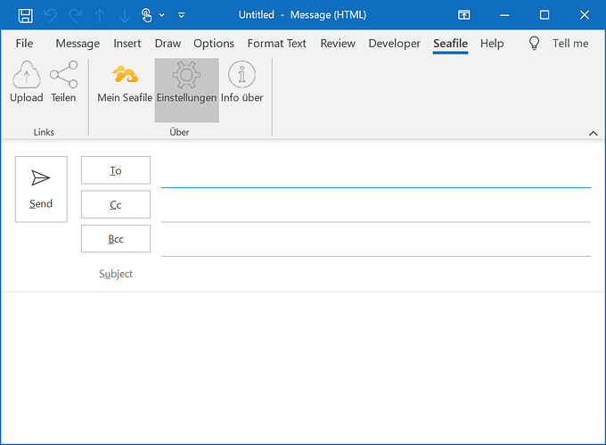606x445 pixels.
Task: Open the Format Text tab
Action: [277, 44]
